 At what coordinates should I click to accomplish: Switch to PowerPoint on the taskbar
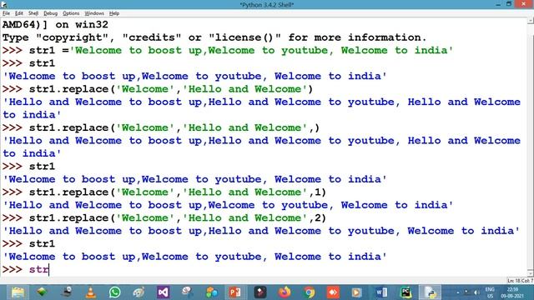pyautogui.click(x=235, y=292)
